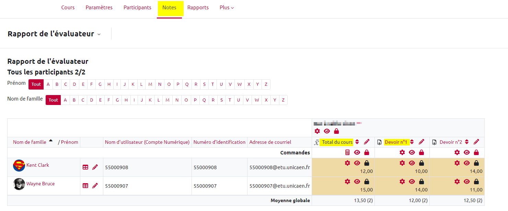The height and width of the screenshot is (211, 508).
Task: Open the Rapport de l'évaluateur dropdown selector
Action: pos(99,34)
